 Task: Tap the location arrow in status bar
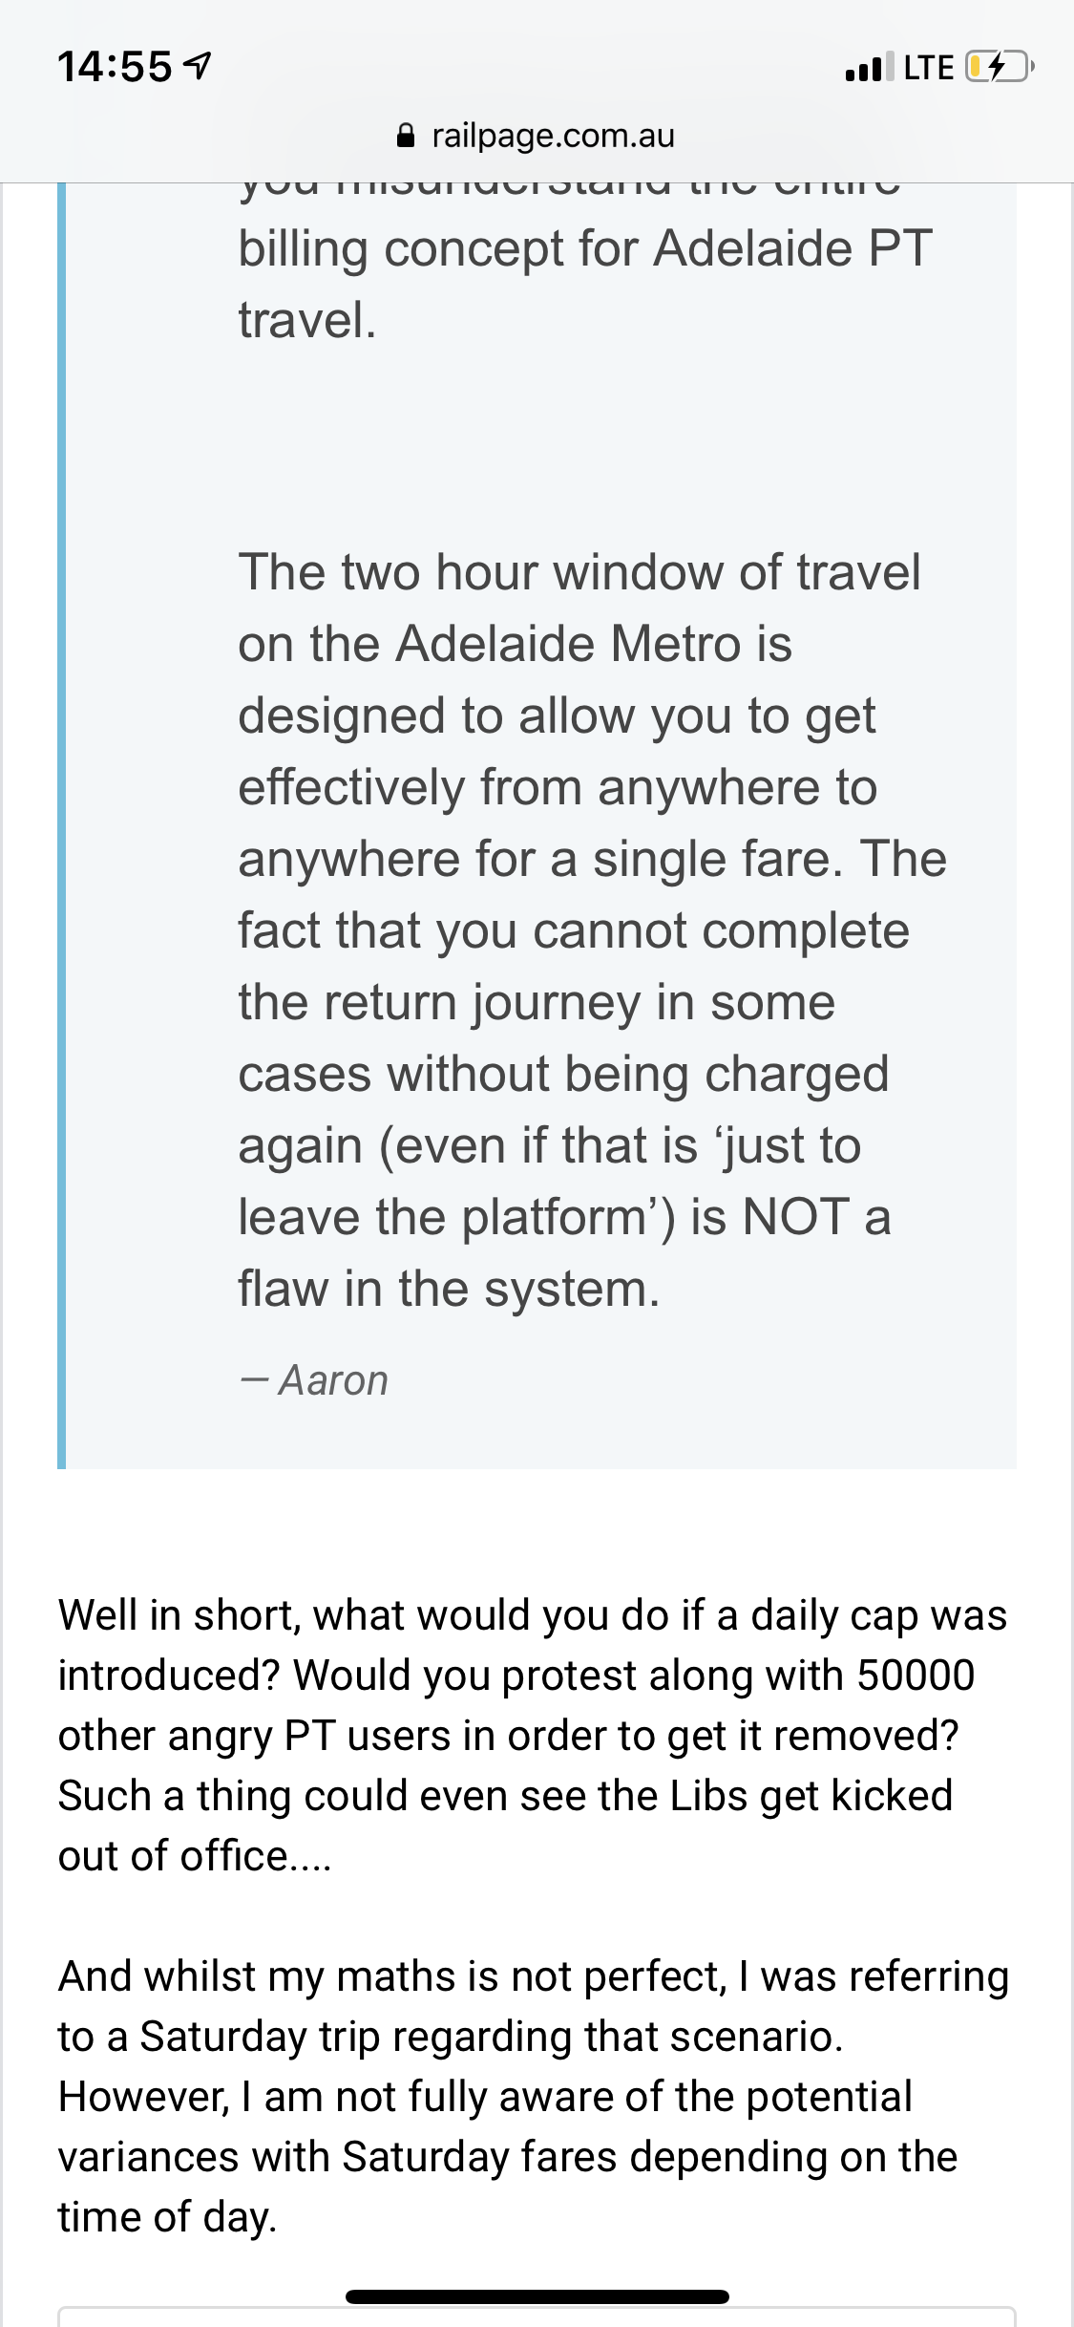click(198, 67)
